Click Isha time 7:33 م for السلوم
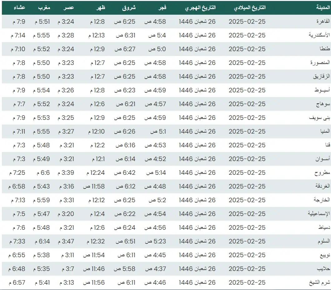The height and width of the screenshot is (290, 331). 17,241
